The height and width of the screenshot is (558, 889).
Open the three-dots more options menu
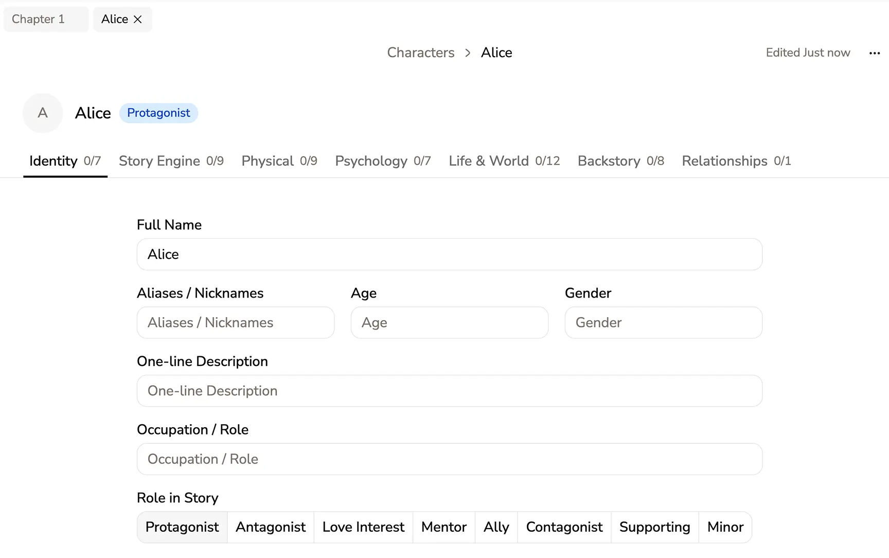pyautogui.click(x=874, y=53)
